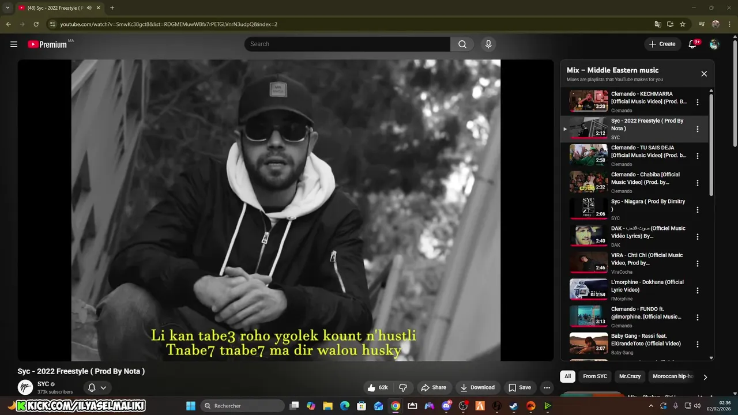Play L'morphine Dokhana thumbnail
This screenshot has height=415, width=738.
[589, 289]
